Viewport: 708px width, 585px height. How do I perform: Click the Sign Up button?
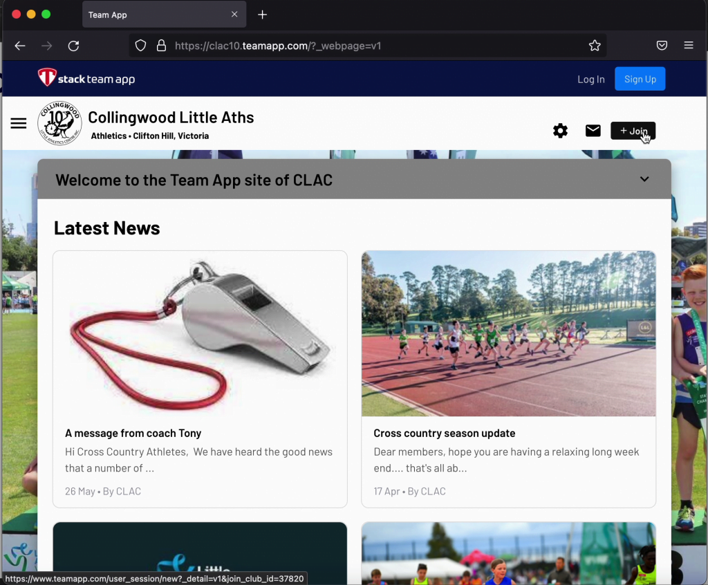(x=640, y=79)
